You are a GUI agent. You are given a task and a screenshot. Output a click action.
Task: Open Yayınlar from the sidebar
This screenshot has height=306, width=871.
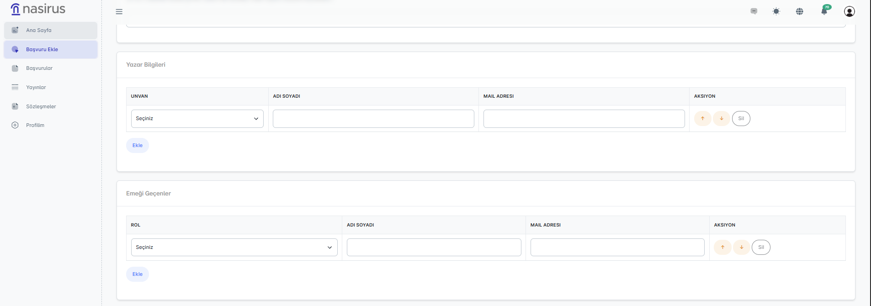tap(36, 87)
